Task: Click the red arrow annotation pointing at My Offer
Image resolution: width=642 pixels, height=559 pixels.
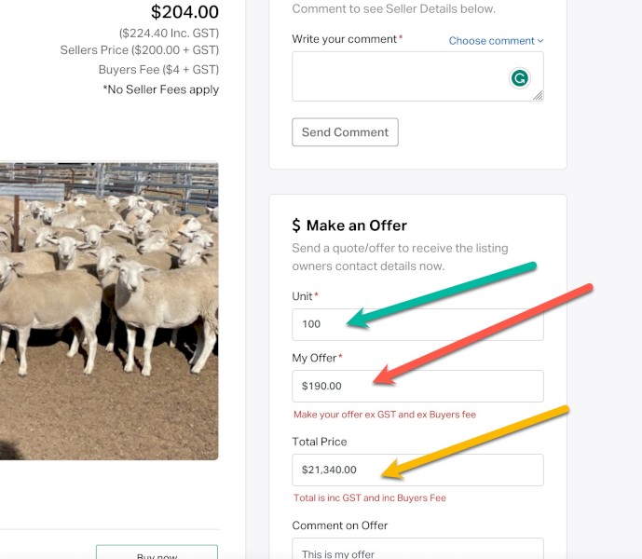Action: [484, 334]
